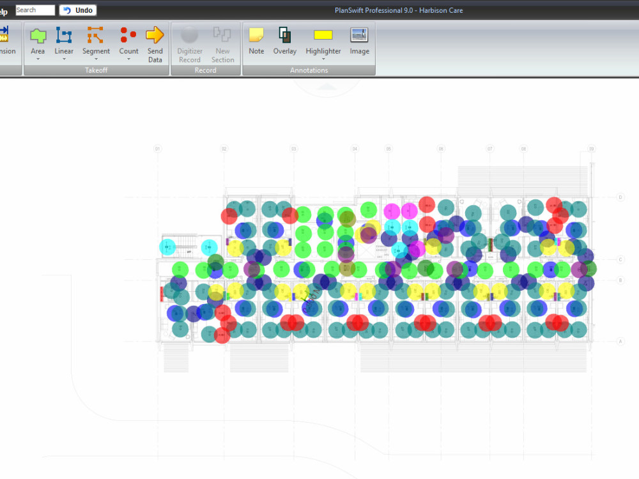The width and height of the screenshot is (639, 479).
Task: Click the New Section icon
Action: [x=222, y=35]
